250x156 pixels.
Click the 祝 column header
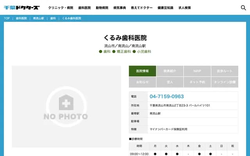[x=233, y=146]
